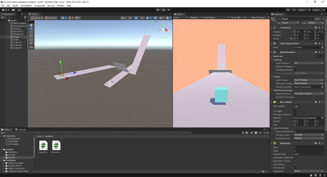327x177 pixels.
Task: Open the FollowPlayer script asset
Action: point(43,147)
